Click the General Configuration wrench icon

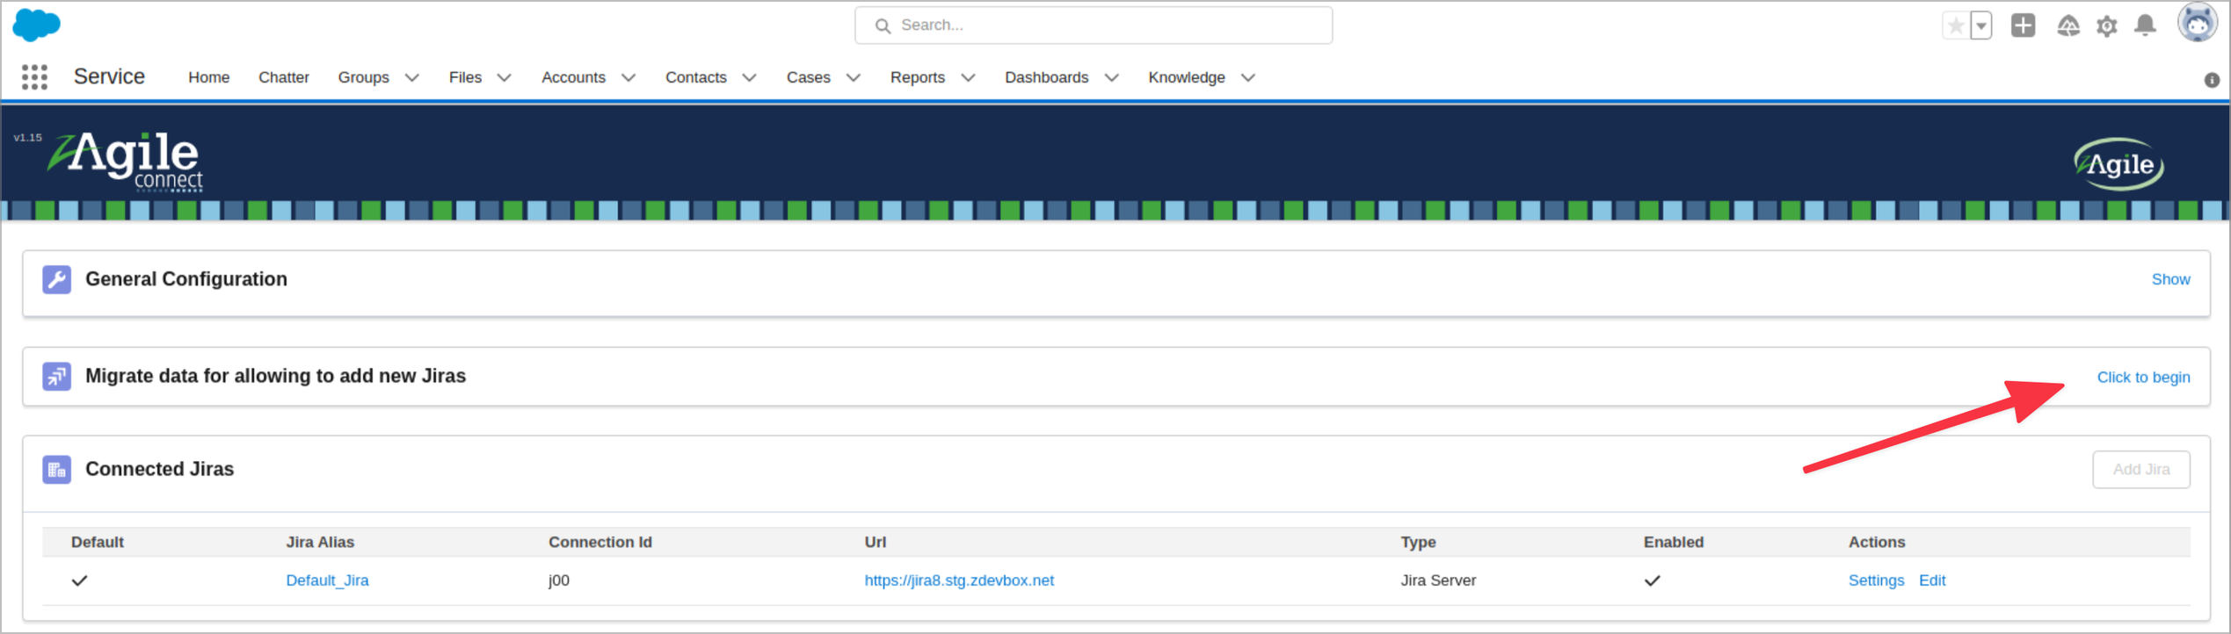pyautogui.click(x=57, y=279)
